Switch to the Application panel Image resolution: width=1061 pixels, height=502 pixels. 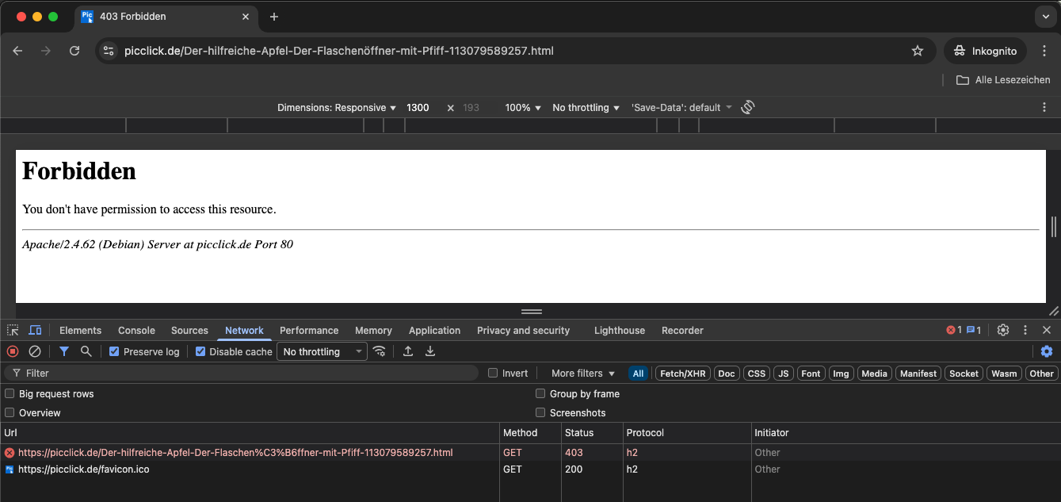pyautogui.click(x=434, y=330)
